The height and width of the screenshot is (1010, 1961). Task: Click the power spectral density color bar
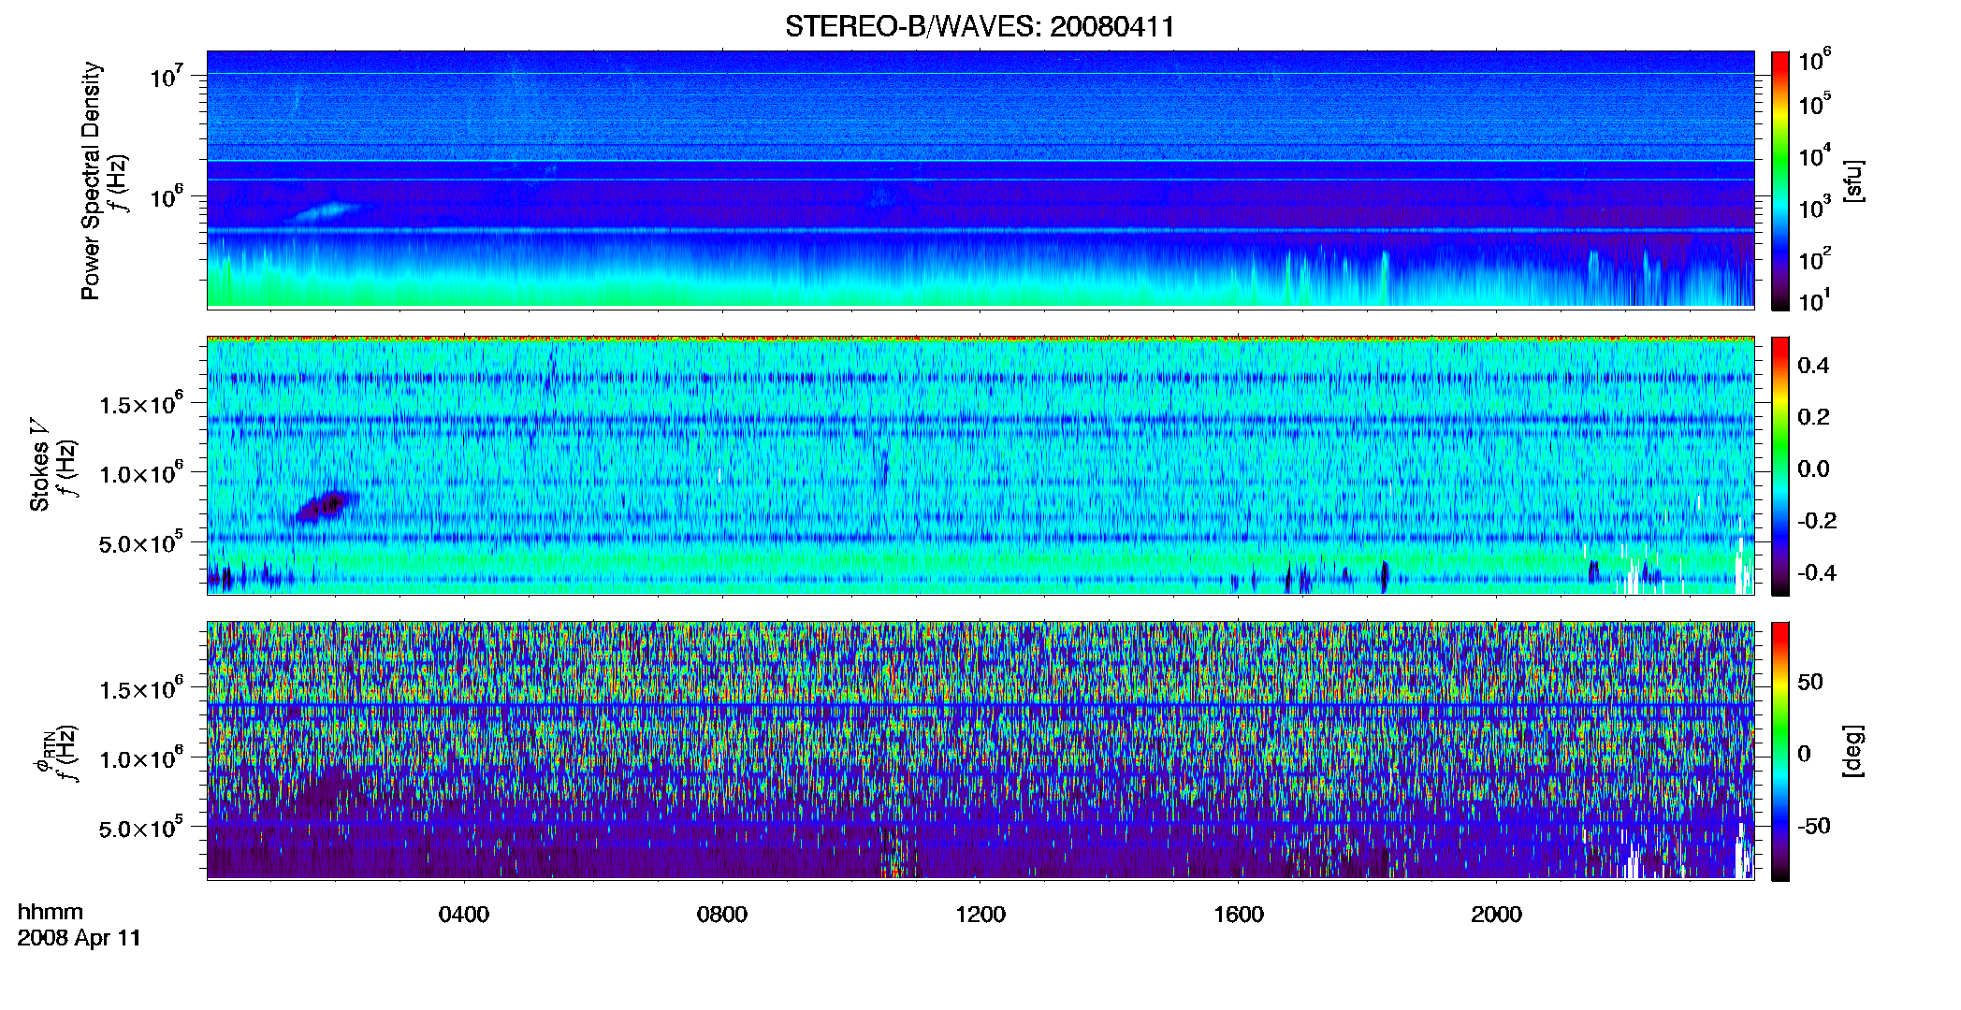[x=1780, y=180]
